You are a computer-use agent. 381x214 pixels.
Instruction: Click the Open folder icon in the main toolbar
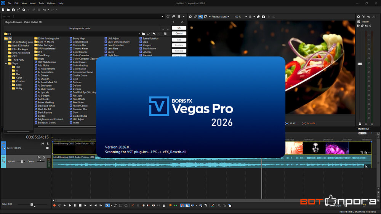click(8, 10)
